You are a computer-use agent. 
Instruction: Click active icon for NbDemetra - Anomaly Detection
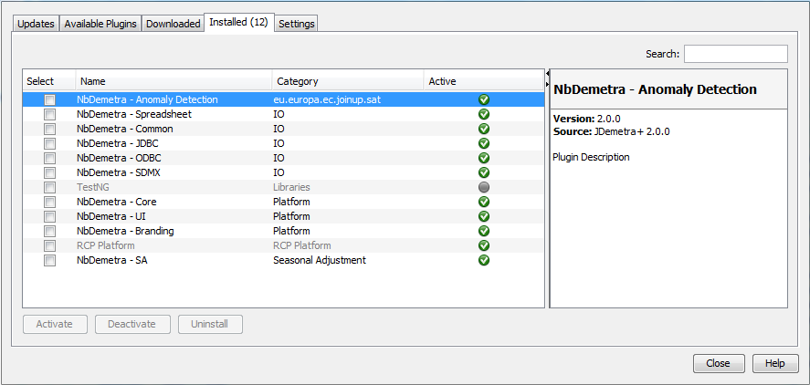484,99
